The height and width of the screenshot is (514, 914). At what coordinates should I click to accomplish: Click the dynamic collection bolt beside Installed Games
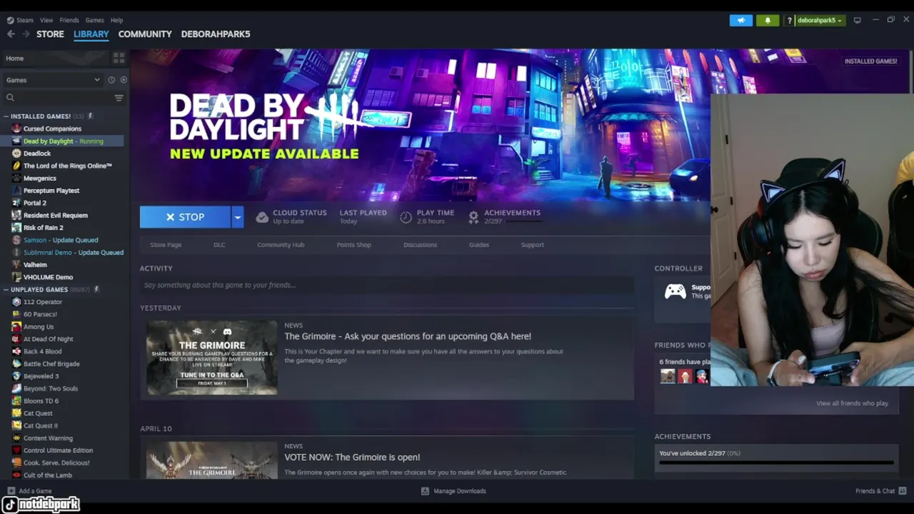pos(90,116)
